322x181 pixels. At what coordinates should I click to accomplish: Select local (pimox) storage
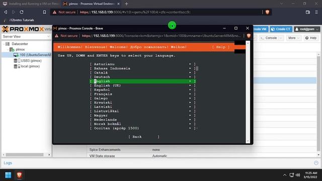click(x=27, y=66)
